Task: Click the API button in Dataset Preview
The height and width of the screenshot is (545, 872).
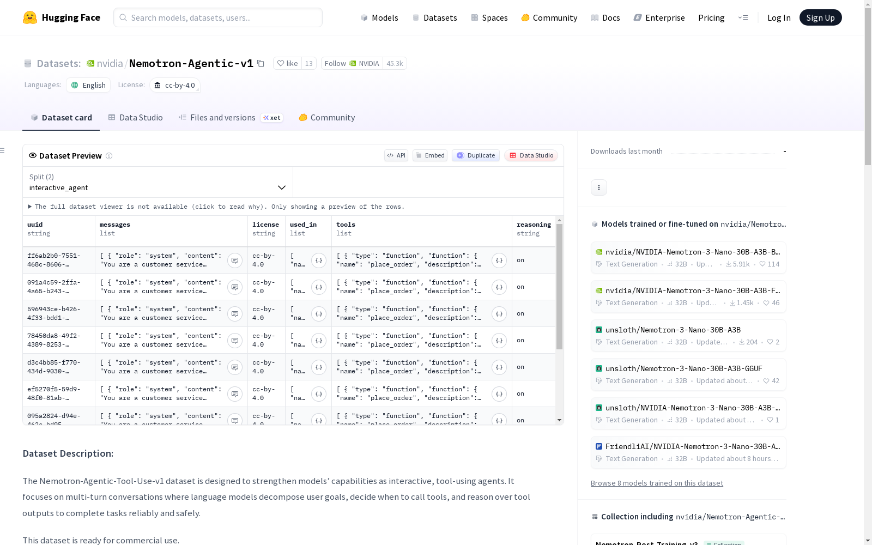Action: click(396, 155)
